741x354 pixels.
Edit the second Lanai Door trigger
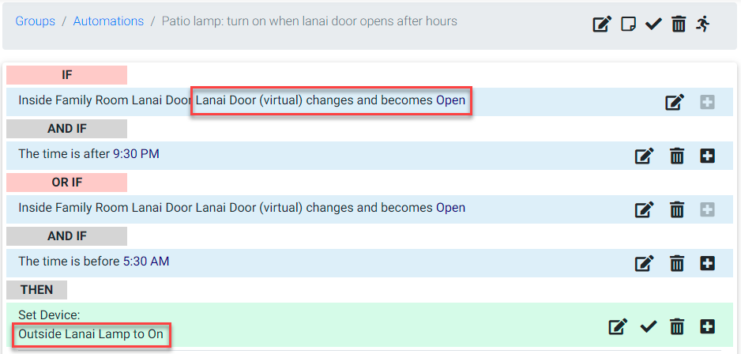pyautogui.click(x=645, y=209)
